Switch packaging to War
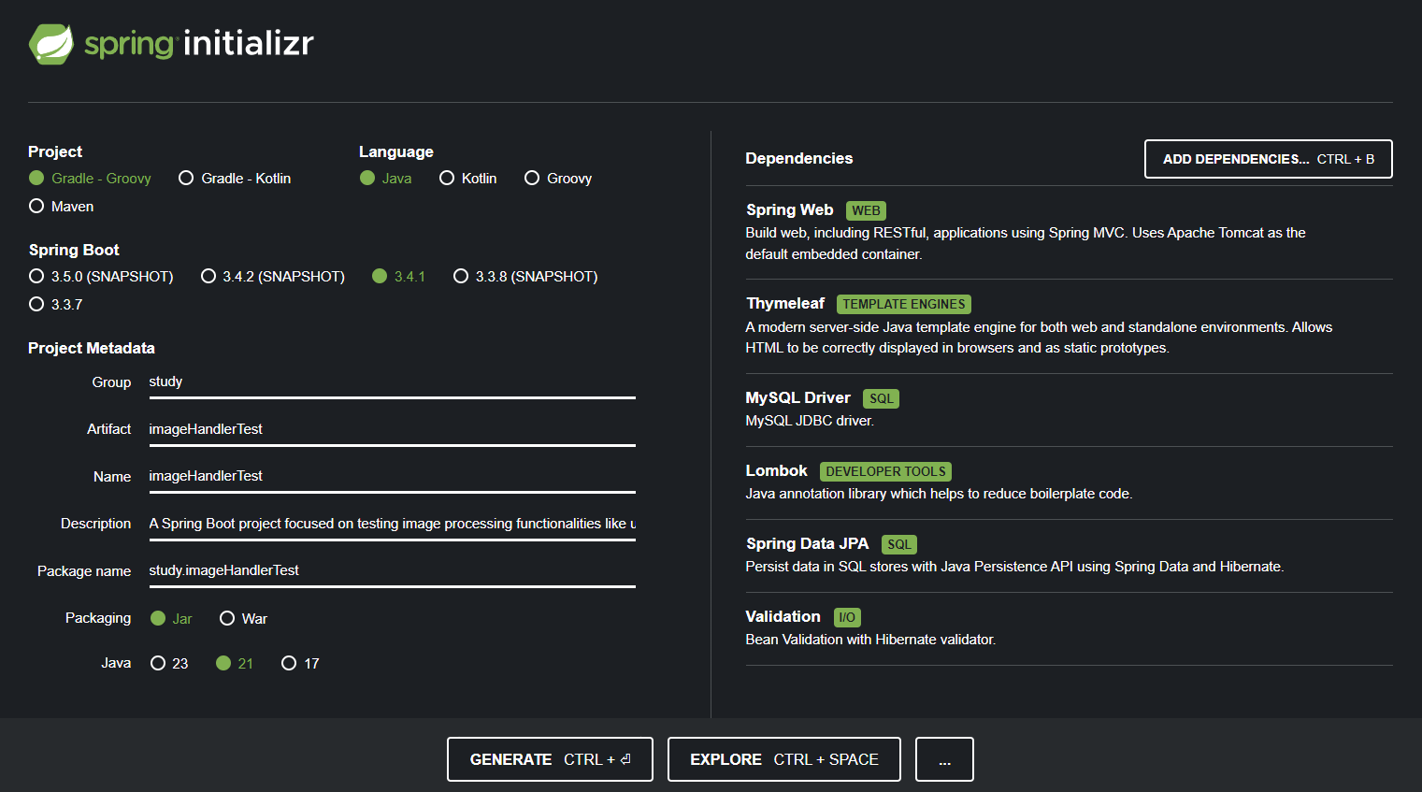 pos(243,618)
